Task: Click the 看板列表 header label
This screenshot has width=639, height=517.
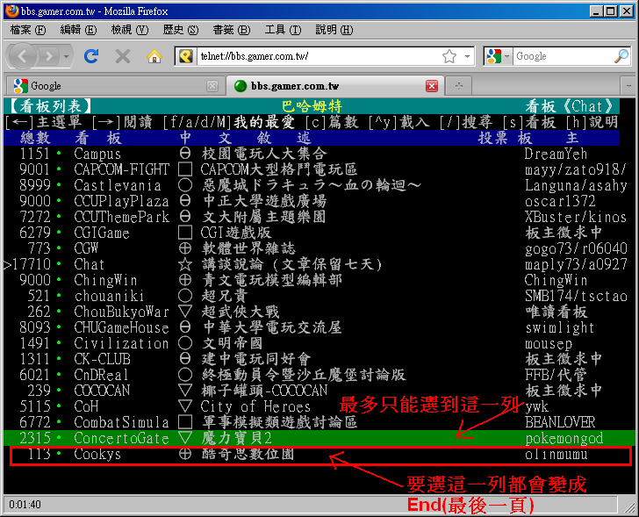Action: (49, 106)
